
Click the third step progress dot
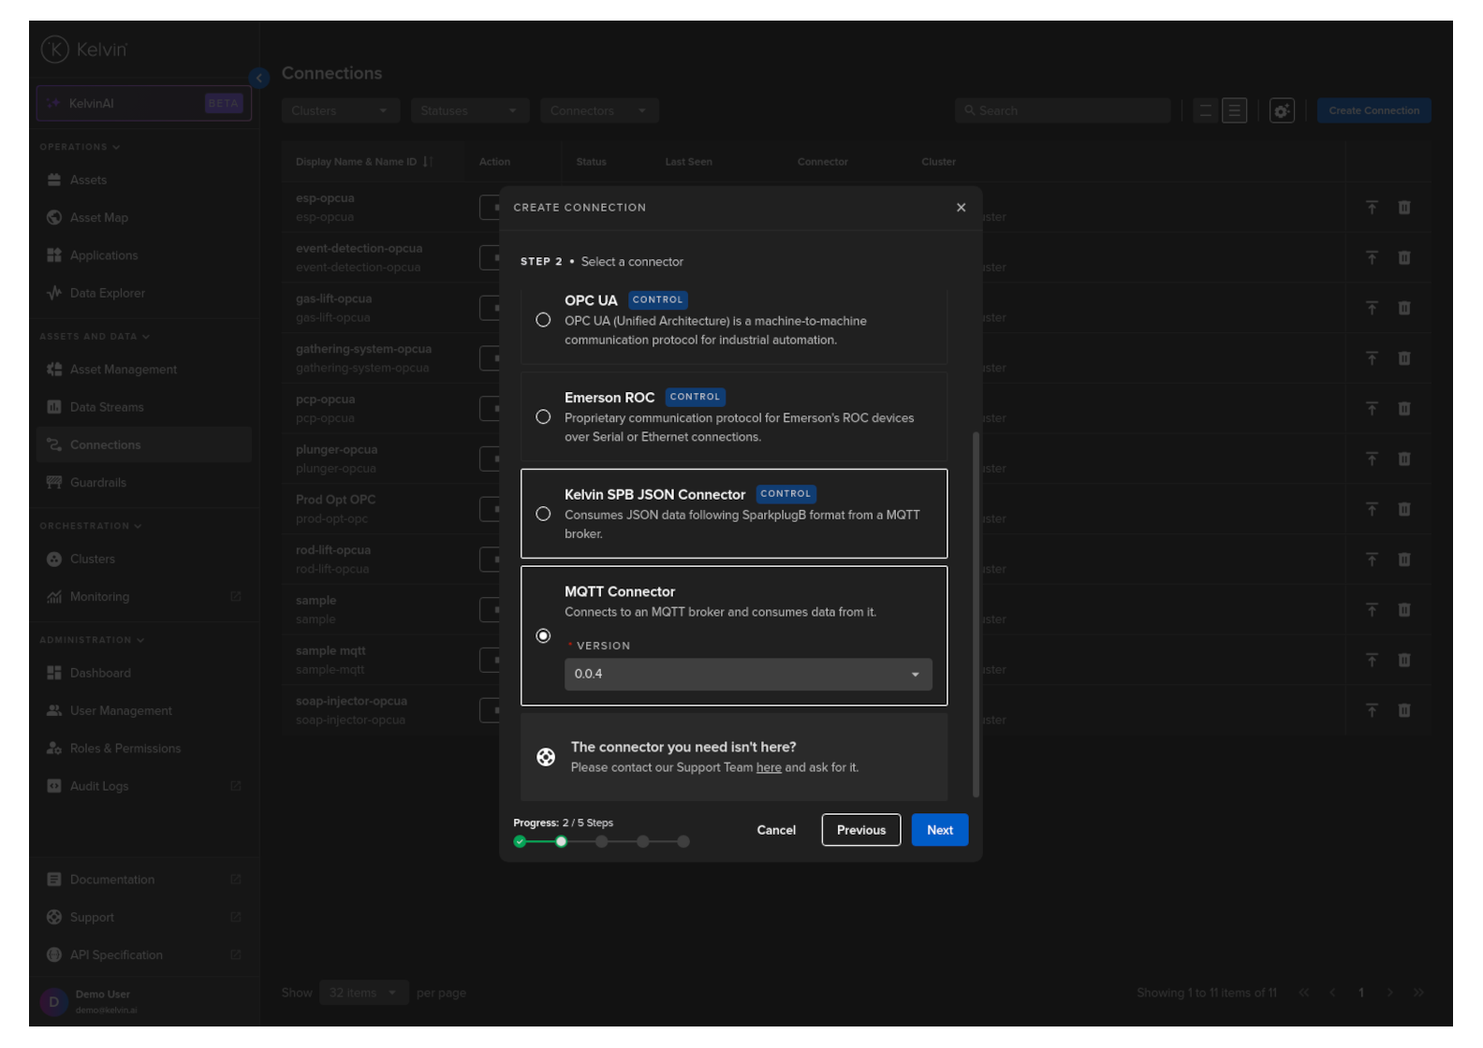tap(602, 842)
